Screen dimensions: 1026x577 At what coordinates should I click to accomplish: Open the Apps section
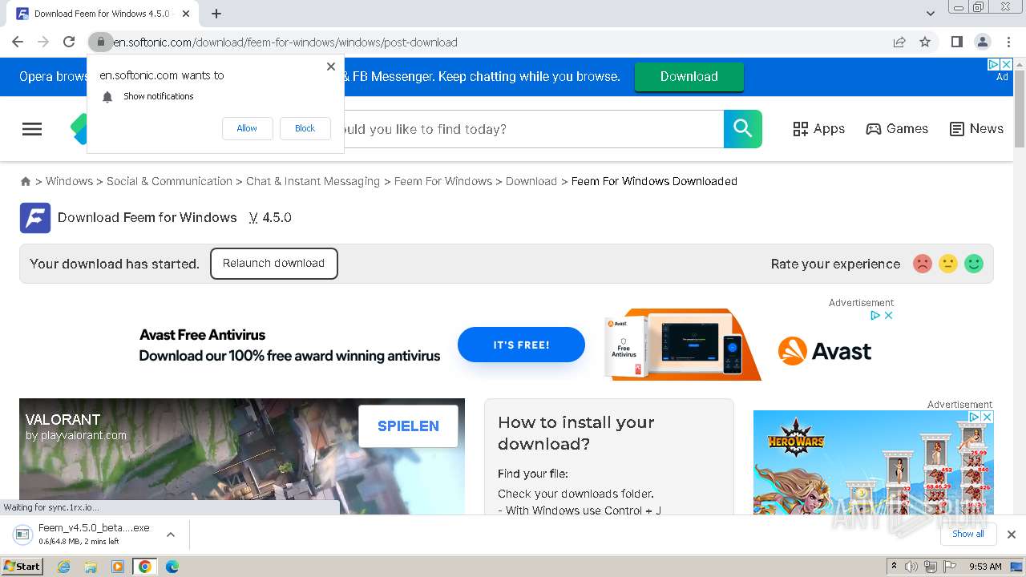point(818,129)
